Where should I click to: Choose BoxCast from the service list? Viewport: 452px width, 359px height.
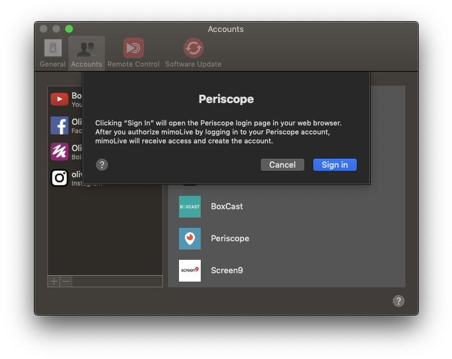tap(227, 207)
